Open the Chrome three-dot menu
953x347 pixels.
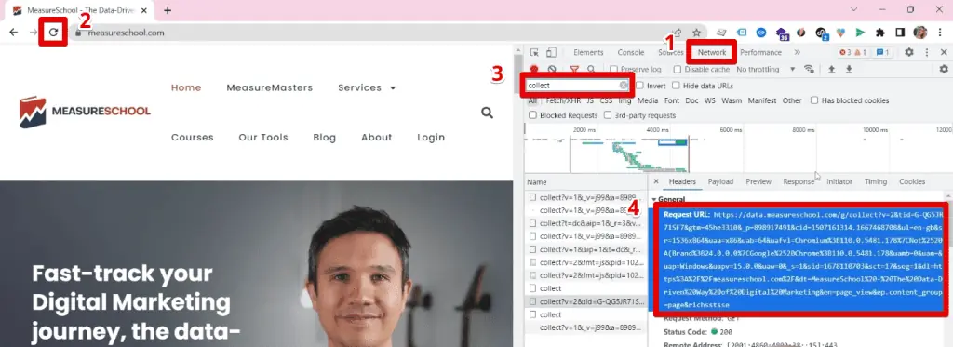pyautogui.click(x=940, y=33)
